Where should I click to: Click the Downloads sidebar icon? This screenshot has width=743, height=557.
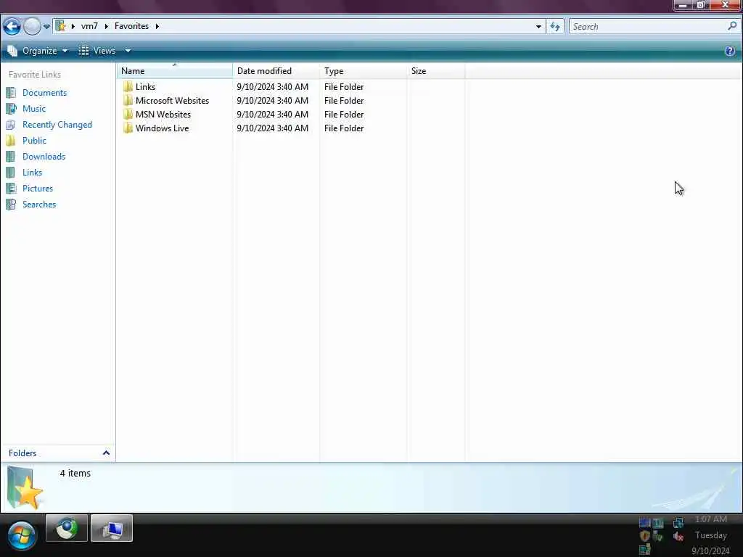[11, 157]
